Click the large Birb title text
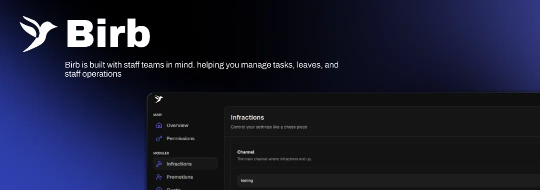Screen dimensions: 540x190 click(x=108, y=33)
